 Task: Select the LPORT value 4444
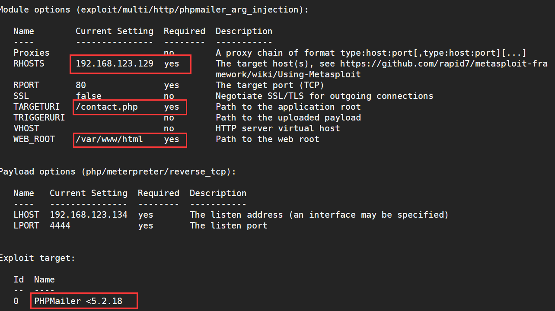[60, 225]
